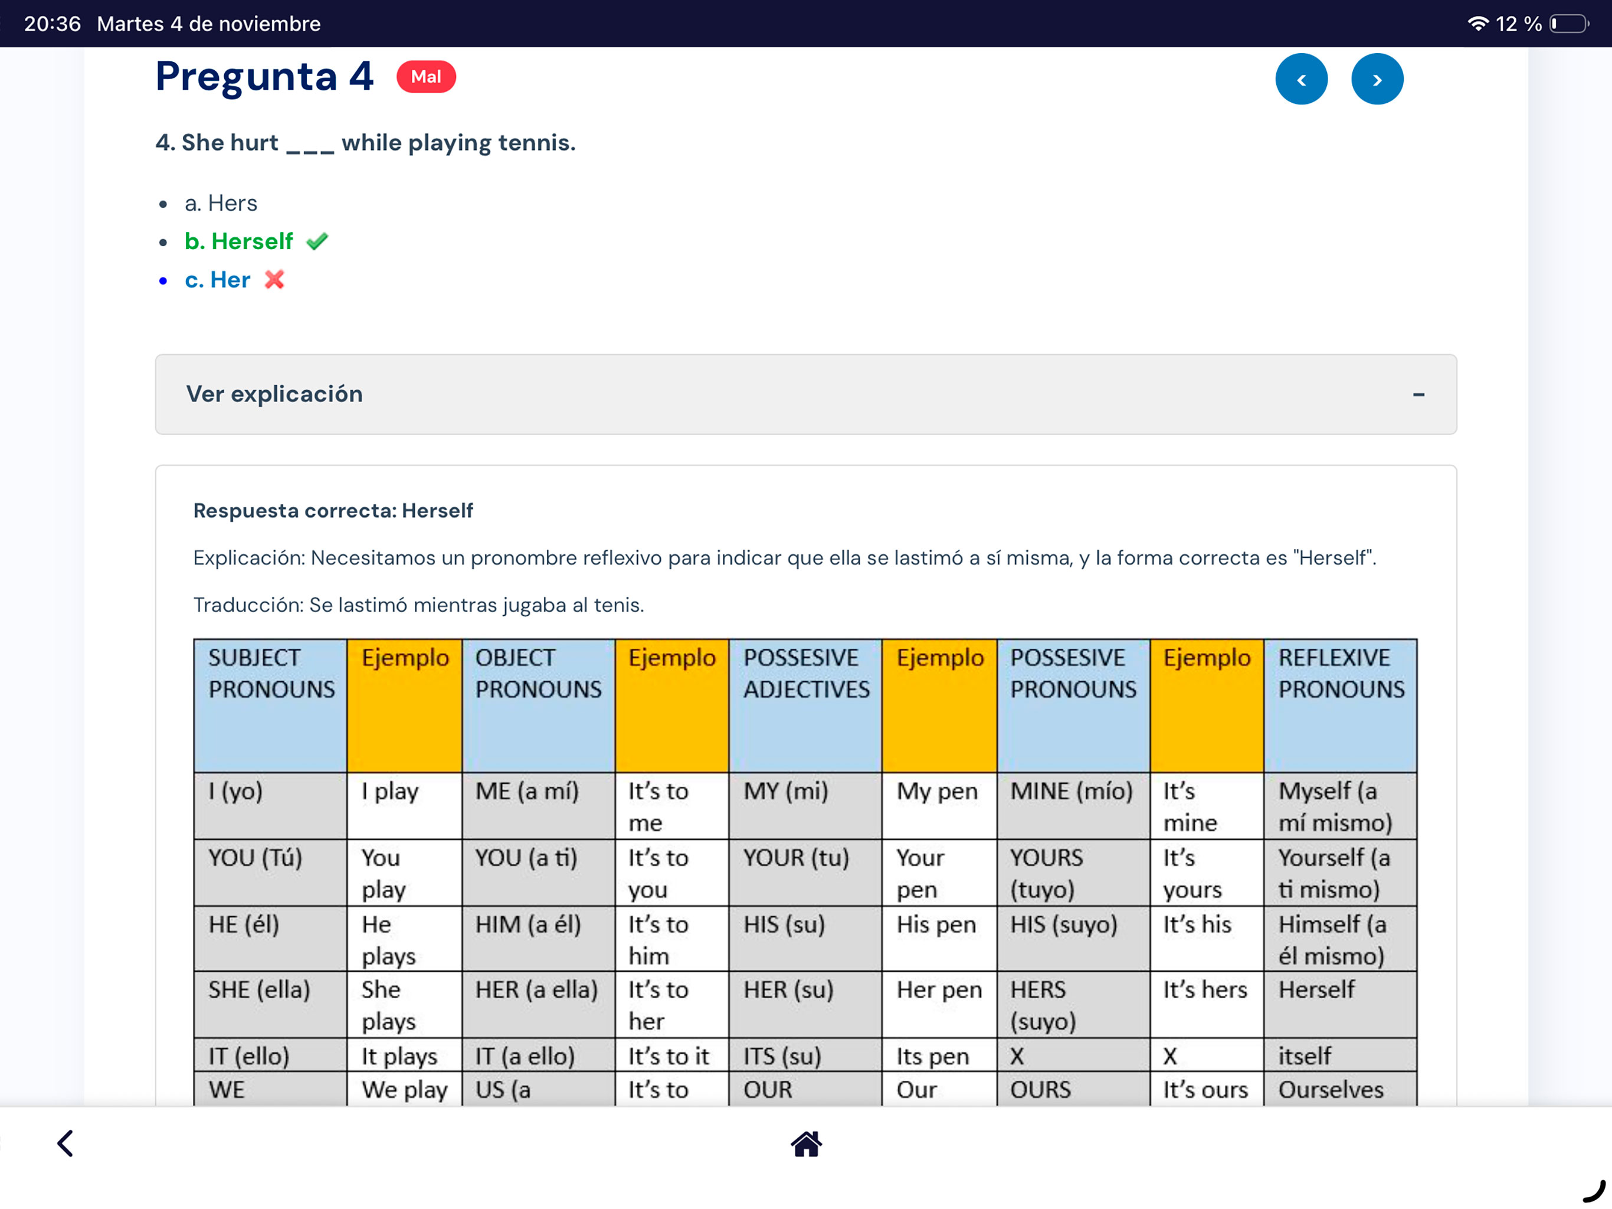Tap the question text She hurt while playing

point(365,142)
